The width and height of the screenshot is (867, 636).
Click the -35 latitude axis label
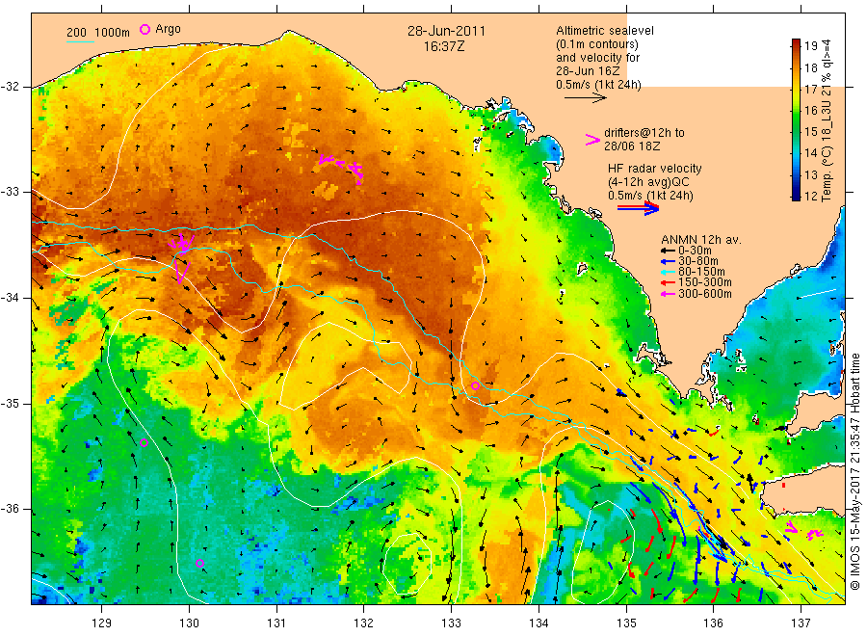point(10,404)
